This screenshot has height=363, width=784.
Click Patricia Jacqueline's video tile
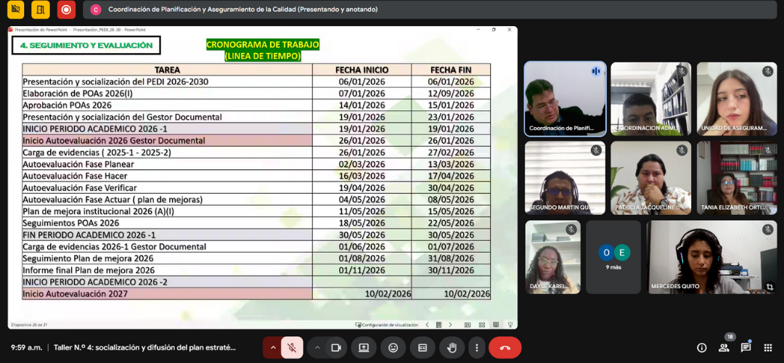(650, 178)
